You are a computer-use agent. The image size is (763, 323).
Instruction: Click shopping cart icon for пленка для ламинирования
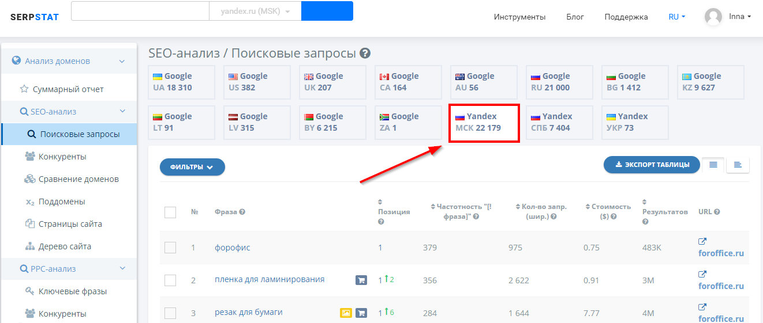pos(361,280)
